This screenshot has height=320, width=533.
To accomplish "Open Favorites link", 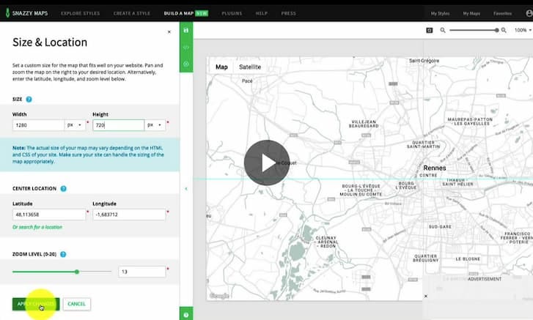I will 502,13.
